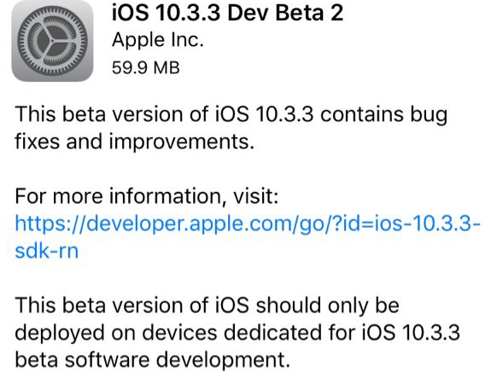The height and width of the screenshot is (372, 497).
Task: Click 'devices dedicated' in warning paragraph
Action: coord(227,333)
